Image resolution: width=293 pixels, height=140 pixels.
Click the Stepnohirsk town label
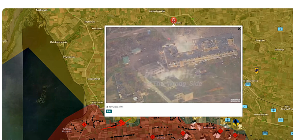(94, 79)
